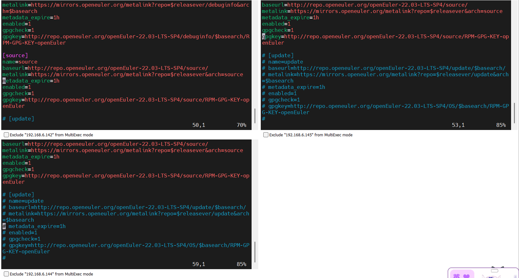Click the purple 英 input-mode indicator
The width and height of the screenshot is (519, 278).
coord(456,276)
